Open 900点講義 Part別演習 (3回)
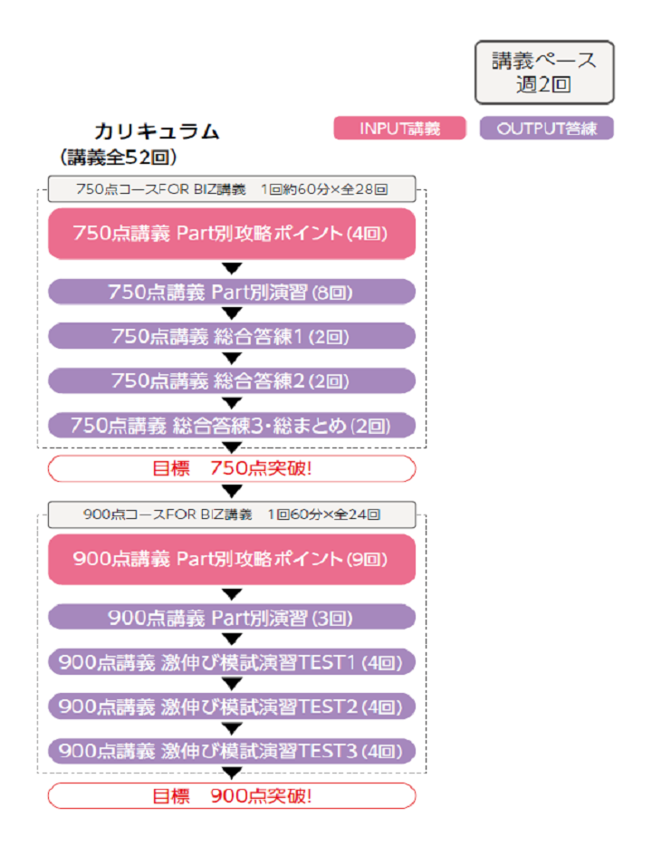This screenshot has width=652, height=846. 232,618
